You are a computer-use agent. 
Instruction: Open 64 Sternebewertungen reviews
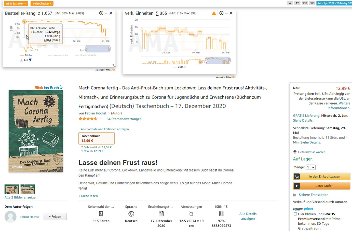(124, 119)
